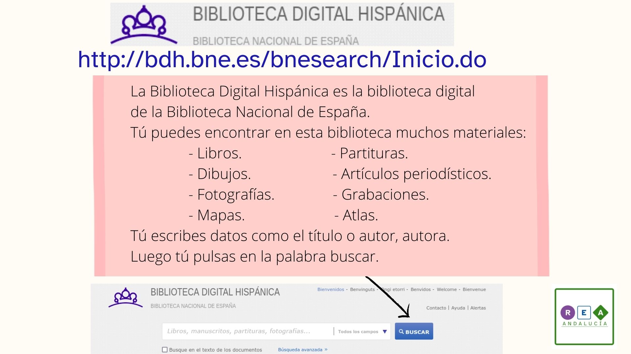This screenshot has width=631, height=354.
Task: Click the text '- Grabaciones.'
Action: (x=381, y=194)
